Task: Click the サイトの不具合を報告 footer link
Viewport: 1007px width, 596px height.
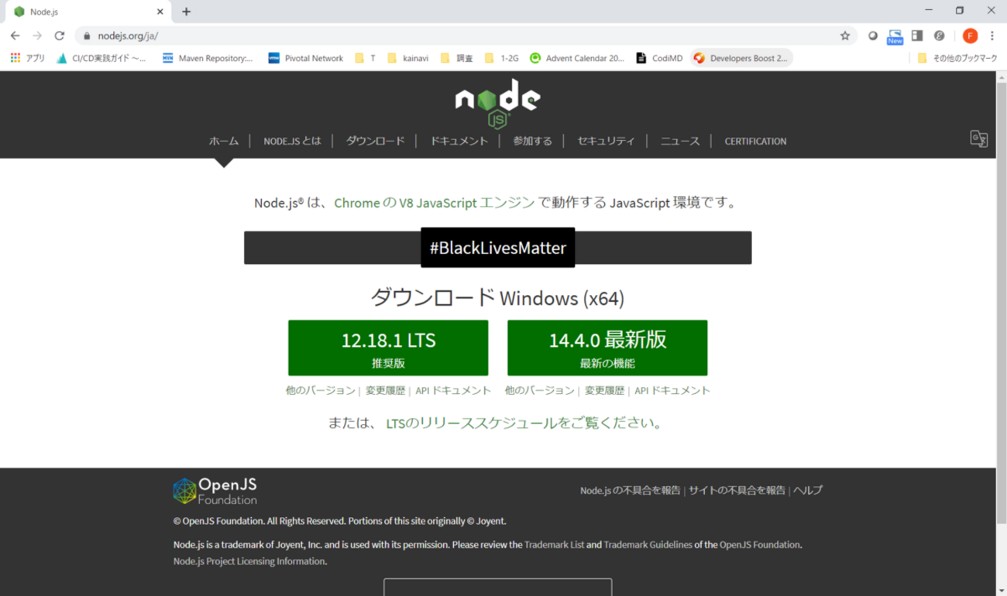Action: [737, 490]
